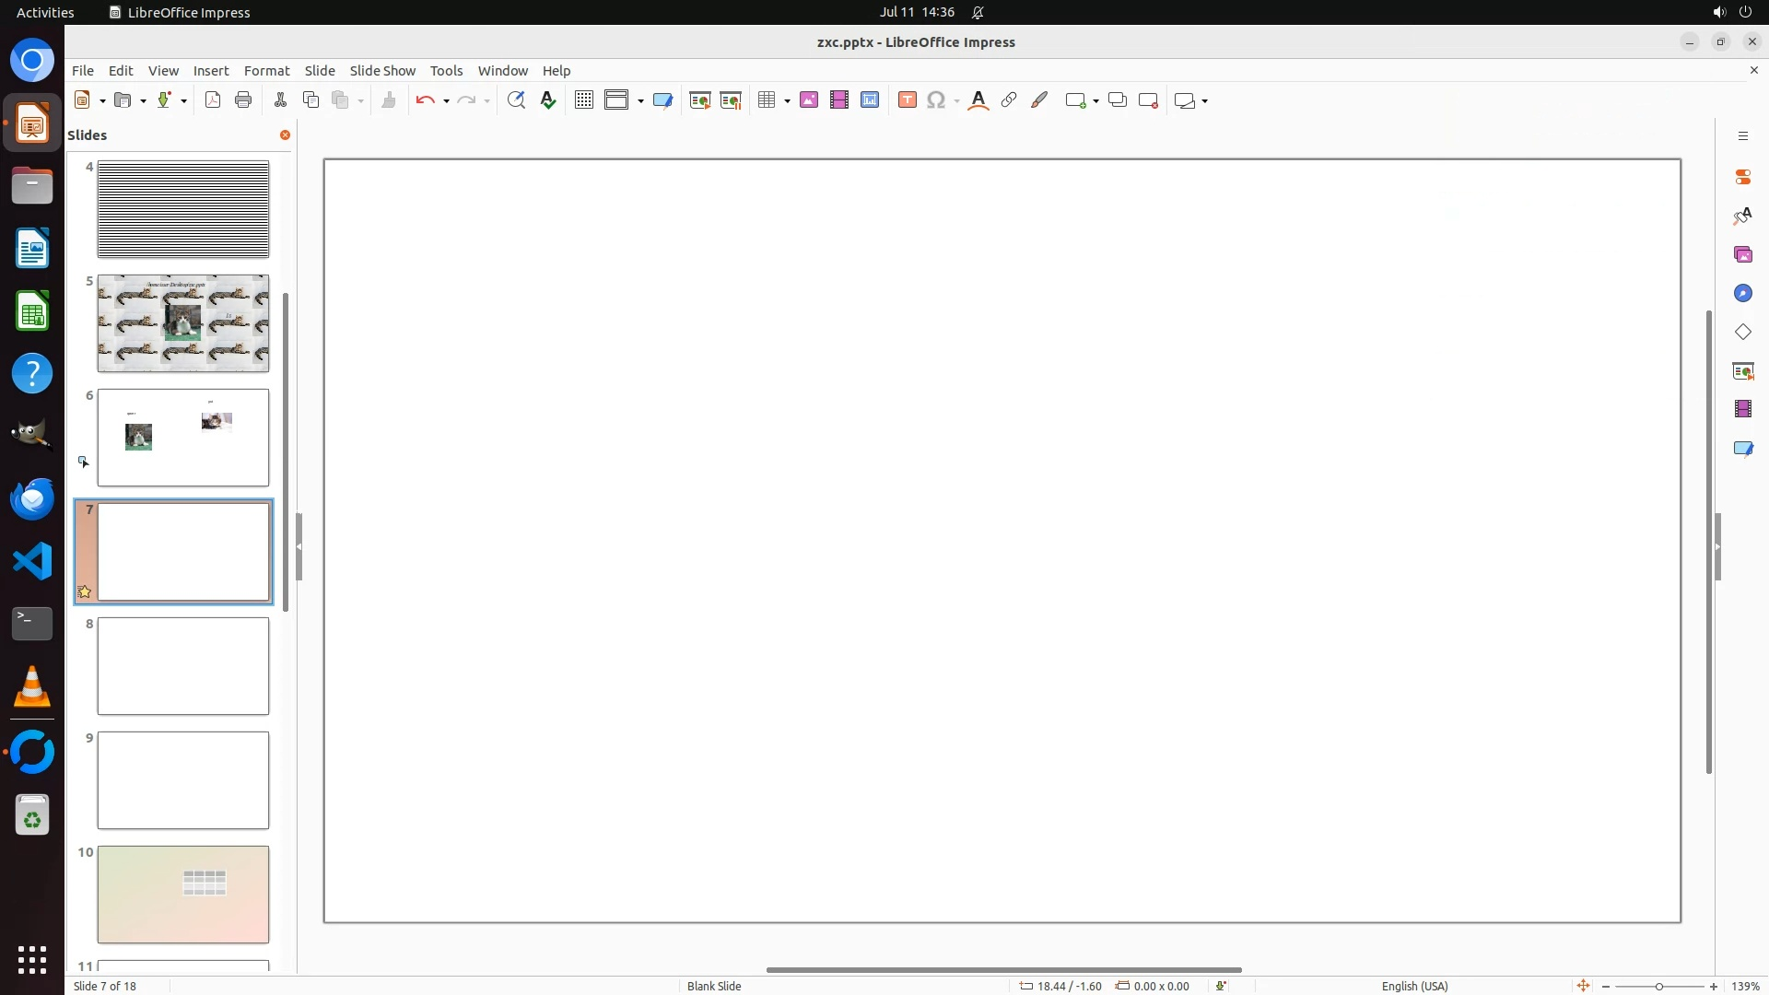The image size is (1769, 995).
Task: Expand the Undo history dropdown arrow
Action: click(x=446, y=101)
